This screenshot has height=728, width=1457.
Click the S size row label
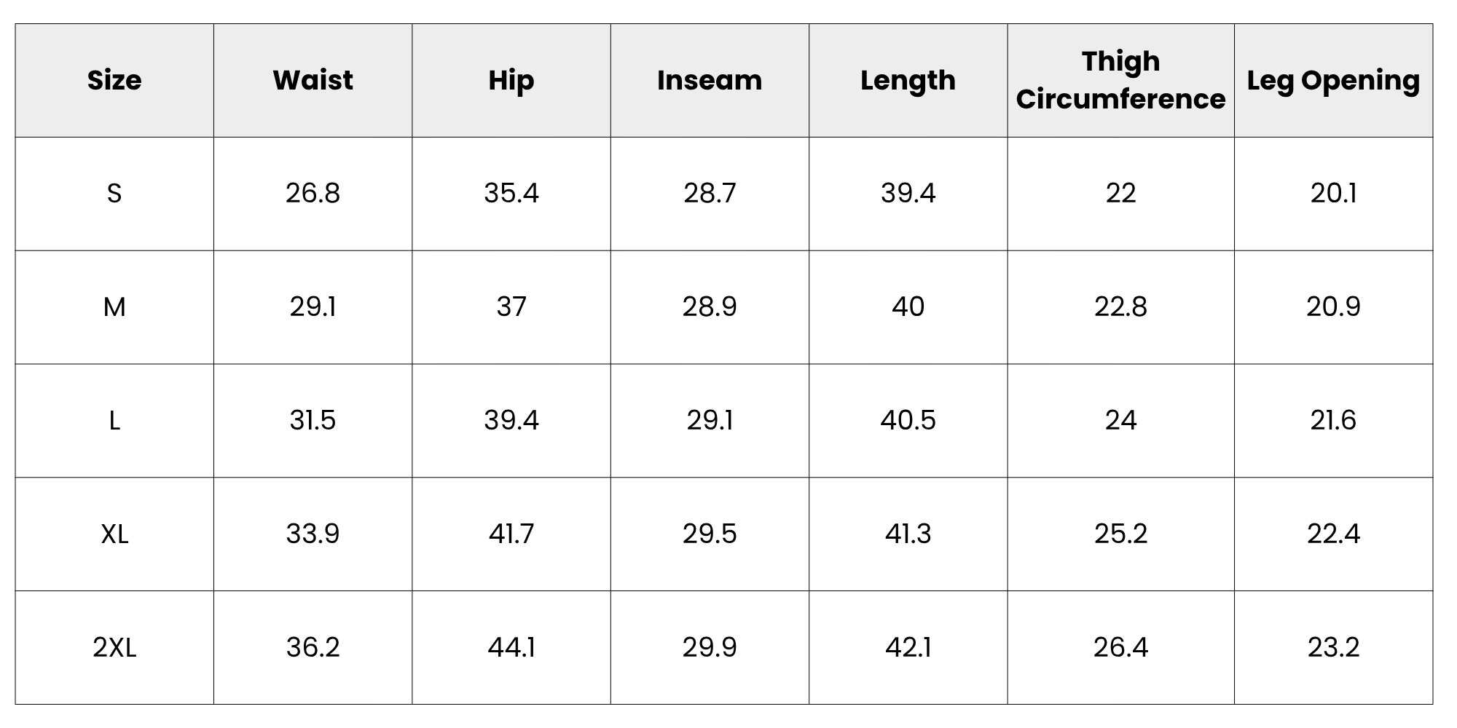pyautogui.click(x=114, y=194)
